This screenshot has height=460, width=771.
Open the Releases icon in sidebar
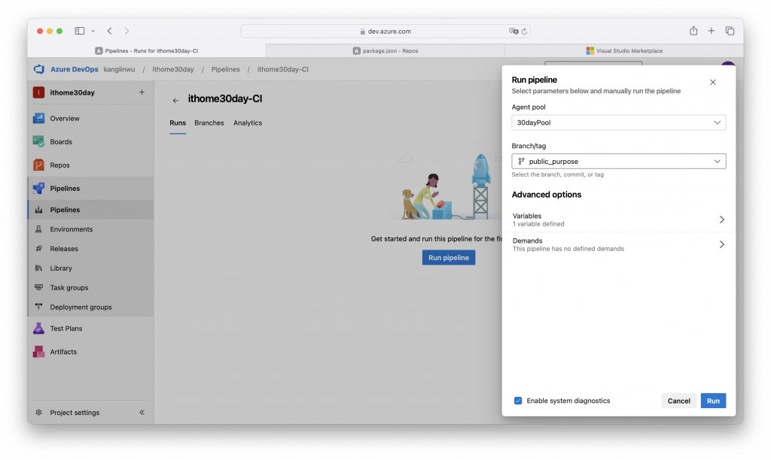pos(39,248)
